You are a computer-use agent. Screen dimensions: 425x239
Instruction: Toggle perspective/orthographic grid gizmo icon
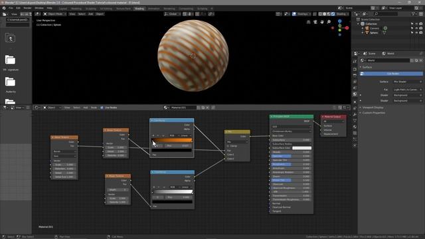click(308, 22)
